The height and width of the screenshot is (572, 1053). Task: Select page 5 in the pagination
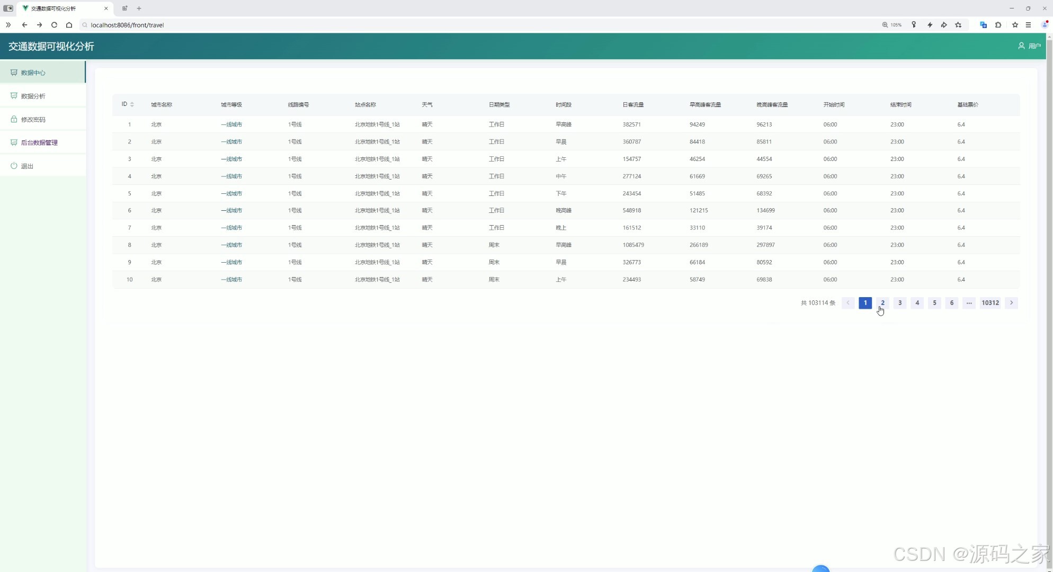tap(934, 303)
